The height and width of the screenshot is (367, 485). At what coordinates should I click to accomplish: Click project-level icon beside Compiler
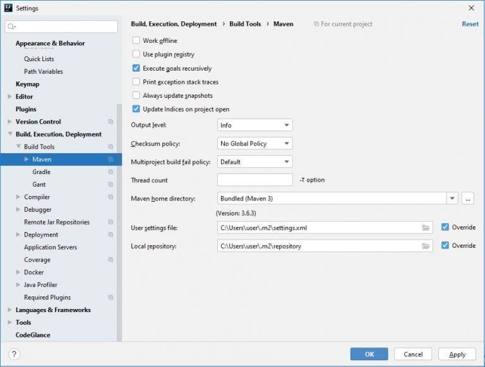[x=111, y=197]
